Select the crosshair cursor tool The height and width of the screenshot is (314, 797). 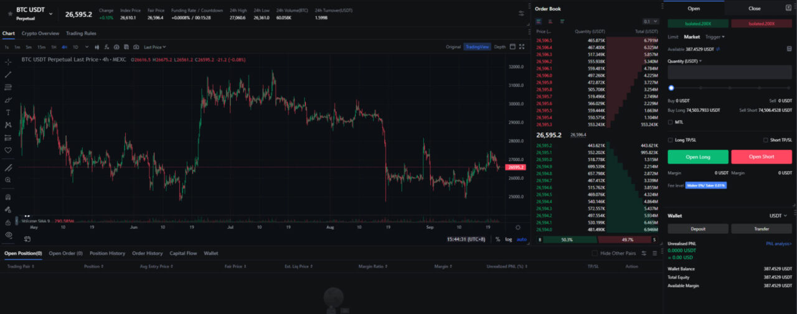pyautogui.click(x=8, y=62)
